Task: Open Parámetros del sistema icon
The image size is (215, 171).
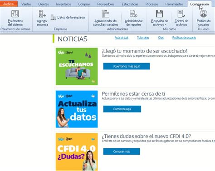Action: 15,14
